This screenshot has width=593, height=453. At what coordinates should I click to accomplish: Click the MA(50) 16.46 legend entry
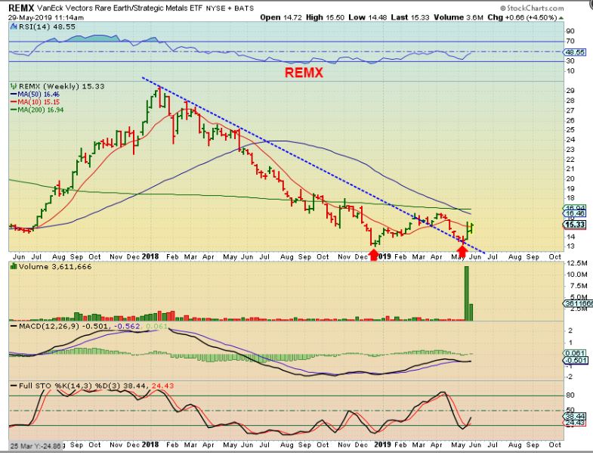click(x=36, y=95)
